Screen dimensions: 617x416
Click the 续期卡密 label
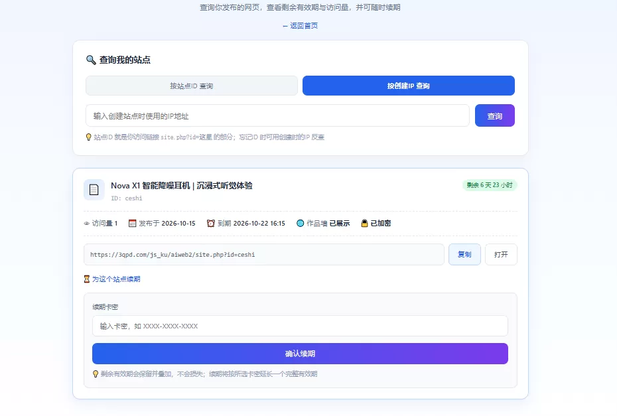coord(105,307)
